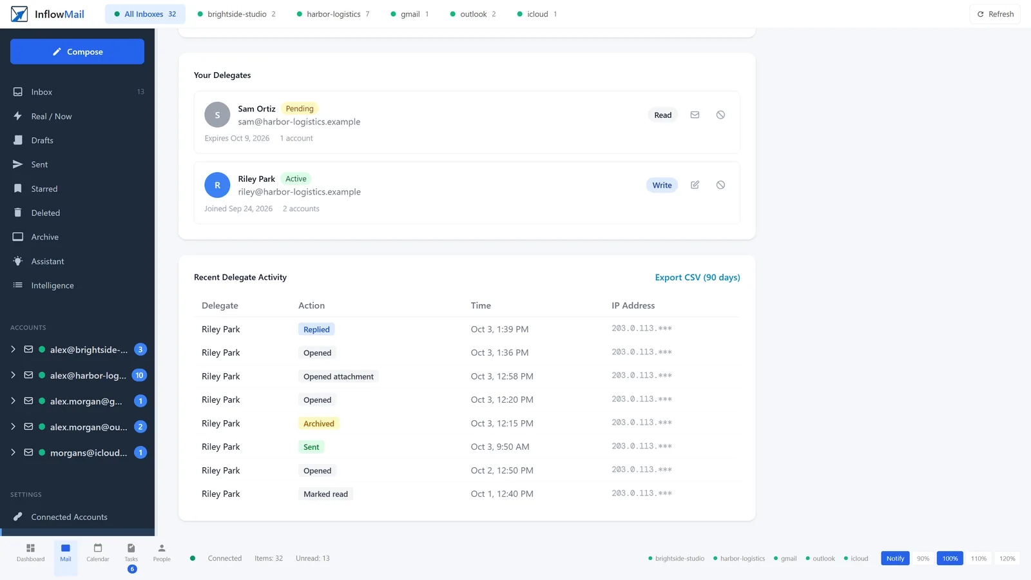Toggle the Notify button
The image size is (1031, 580).
[x=895, y=559]
